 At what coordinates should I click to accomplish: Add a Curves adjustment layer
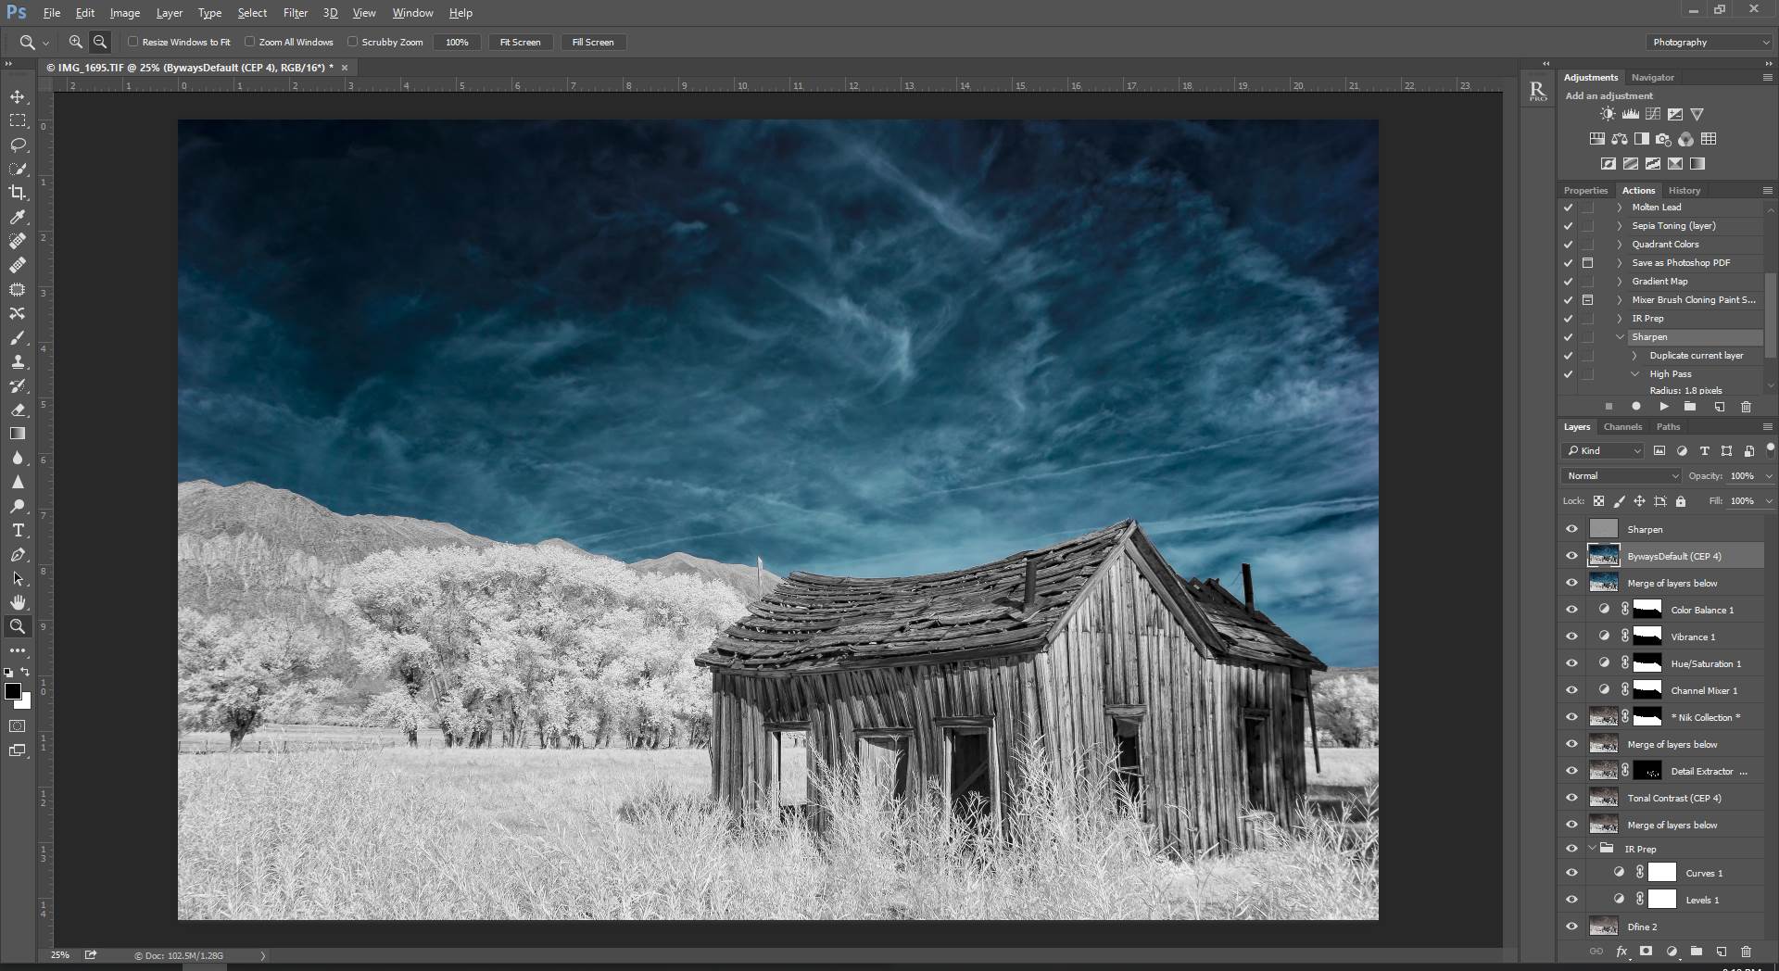click(1652, 114)
